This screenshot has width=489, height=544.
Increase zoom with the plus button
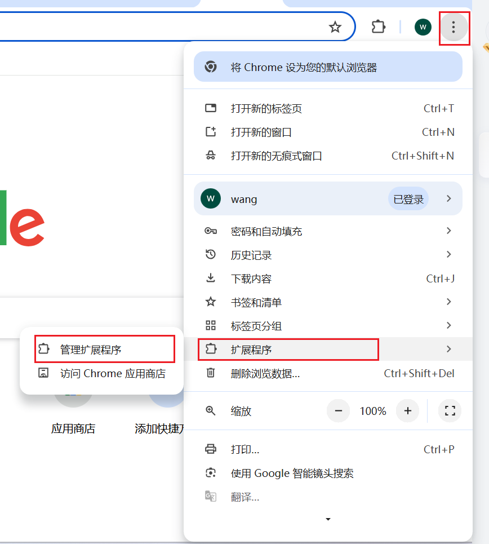pos(408,411)
